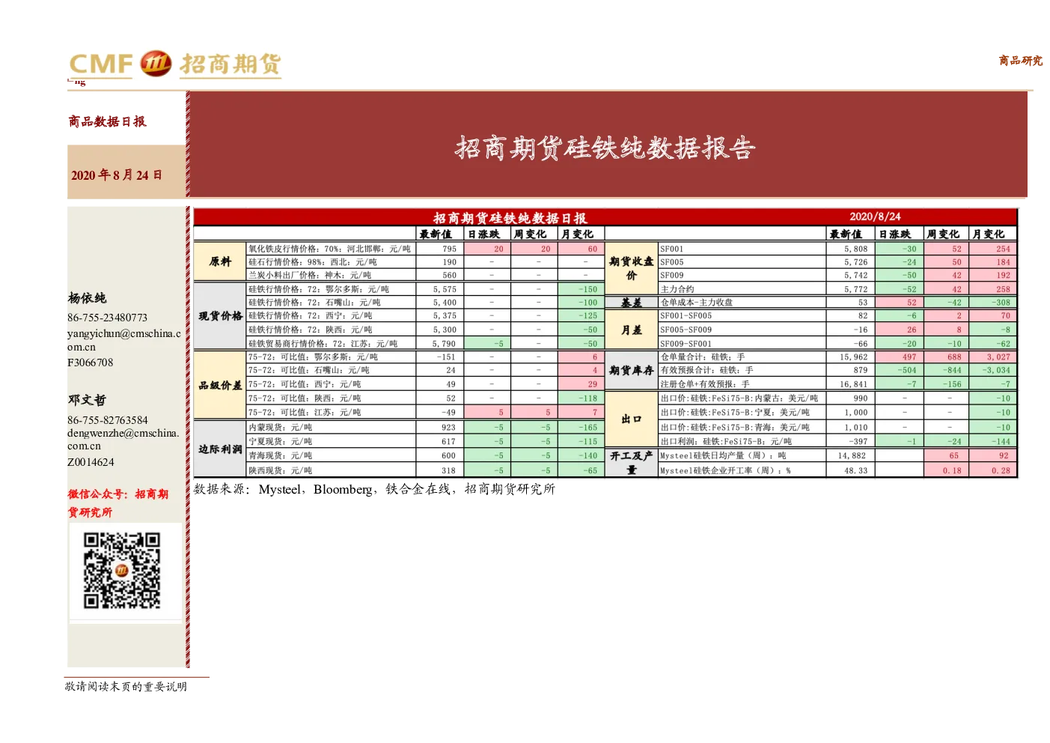Image resolution: width=1050 pixels, height=743 pixels.
Task: Select analyst name 杨依纯
Action: tap(87, 298)
